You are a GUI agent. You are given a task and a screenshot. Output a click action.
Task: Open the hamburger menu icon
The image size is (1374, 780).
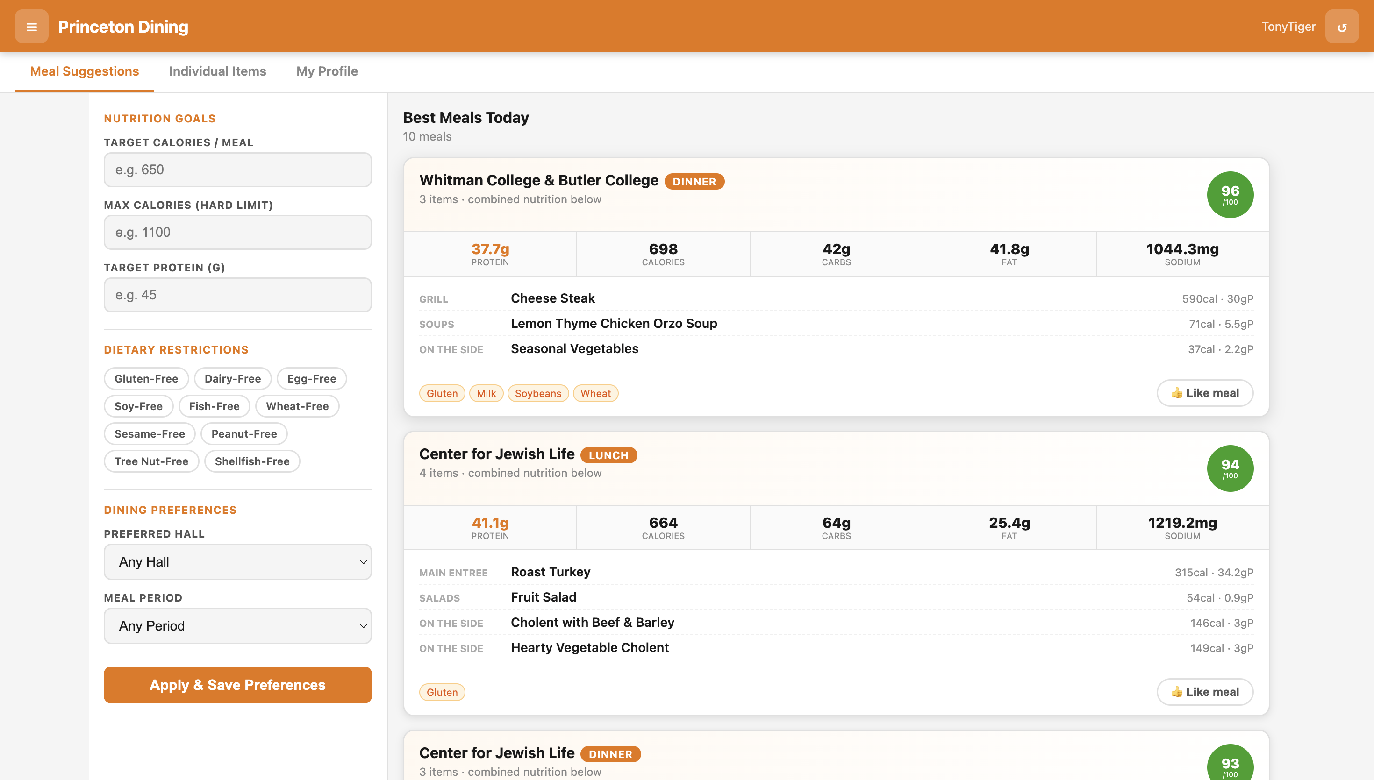pos(32,26)
